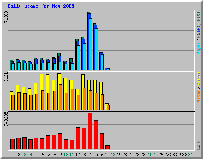This screenshot has height=159, width=203.
Task: Click the blue Files bar for day 9
Action: click(x=60, y=59)
